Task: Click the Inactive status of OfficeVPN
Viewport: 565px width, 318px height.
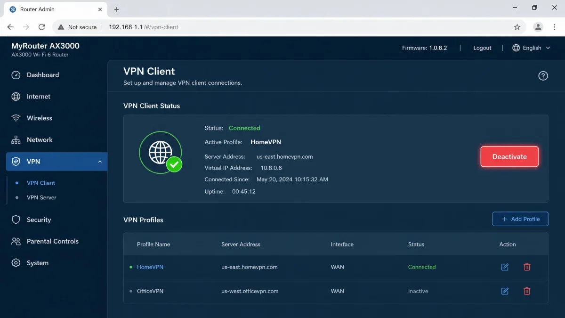Action: (418, 291)
